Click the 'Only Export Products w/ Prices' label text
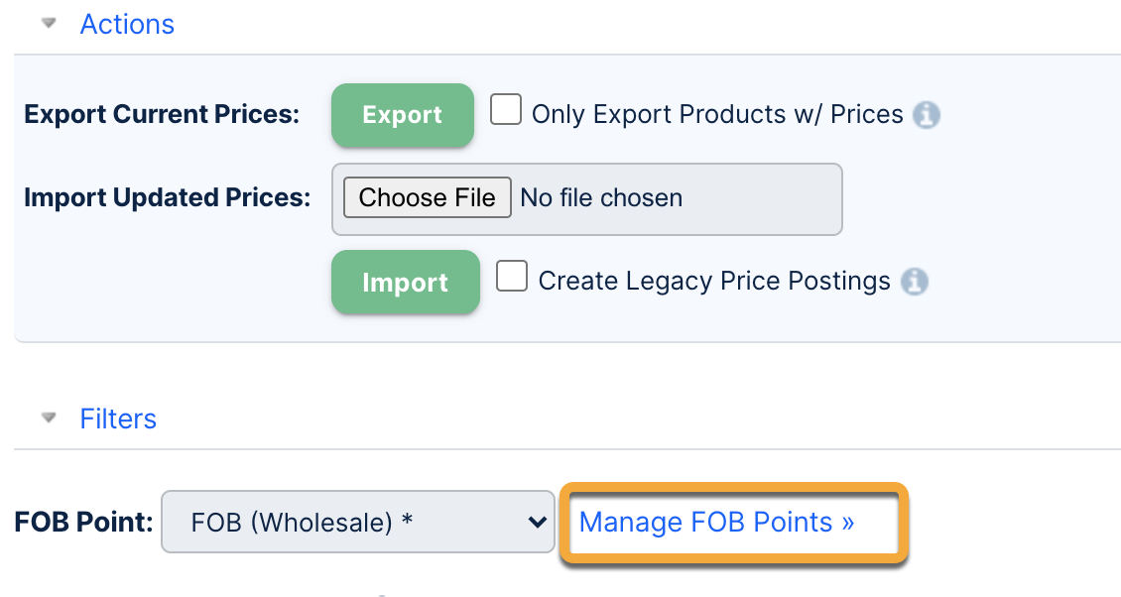 pos(717,115)
